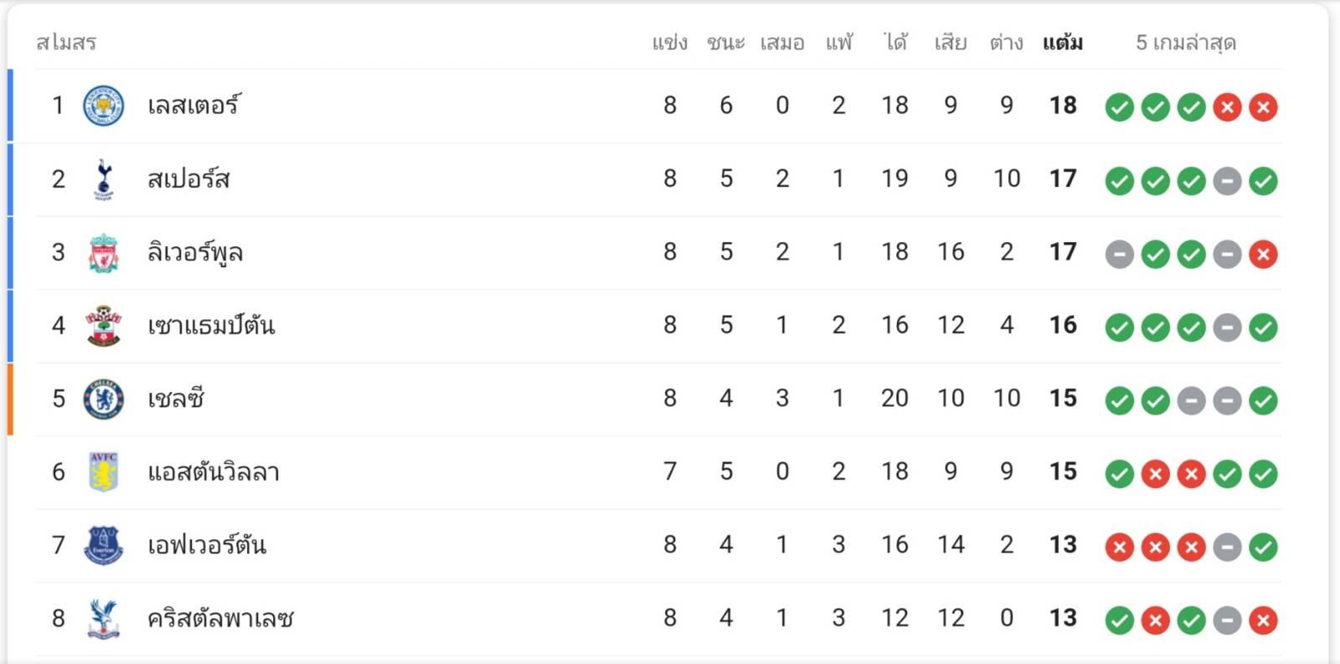Click the grey draw icon in Spurs' form
The image size is (1340, 664).
pos(1227,181)
